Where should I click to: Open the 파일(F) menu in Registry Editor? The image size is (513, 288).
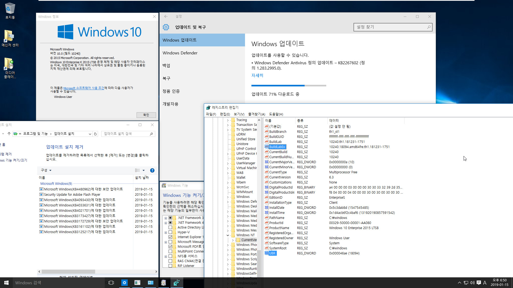pos(211,114)
